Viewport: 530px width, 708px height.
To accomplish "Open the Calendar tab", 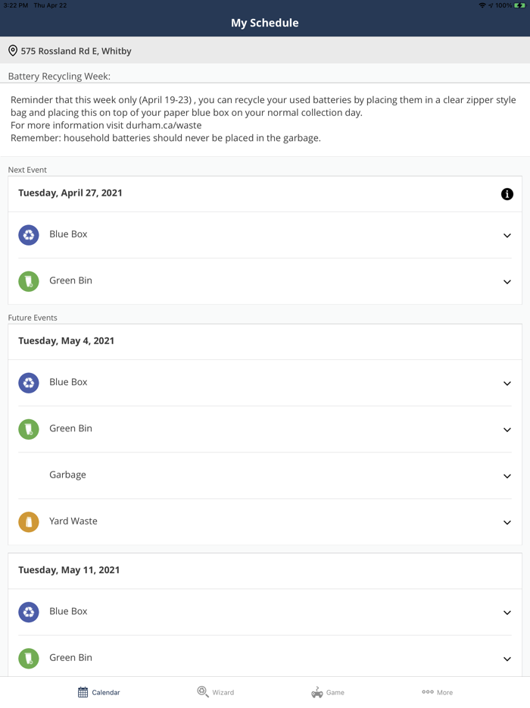I will 99,692.
